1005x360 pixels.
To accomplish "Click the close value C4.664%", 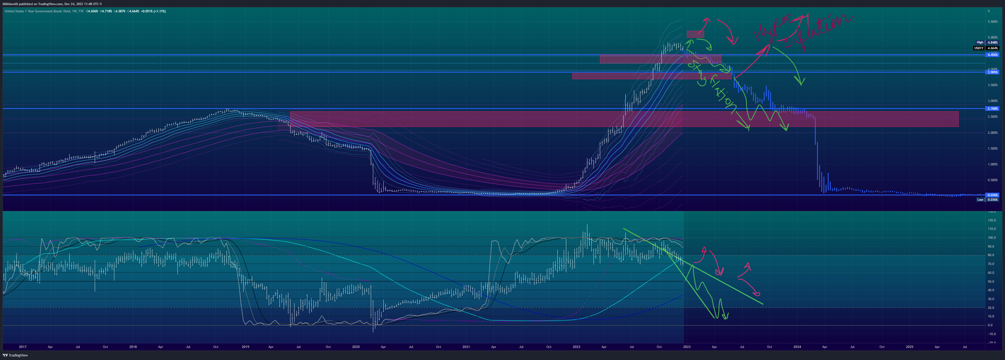I will point(133,11).
